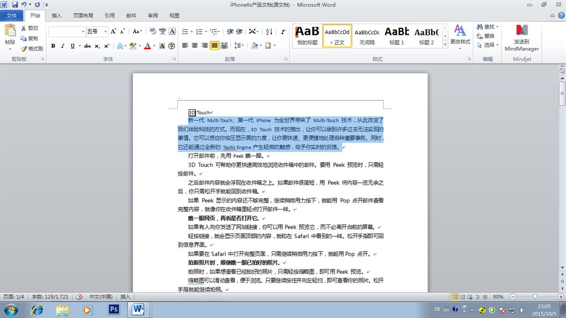Open the Line Spacing dropdown
The image size is (566, 318).
[239, 46]
